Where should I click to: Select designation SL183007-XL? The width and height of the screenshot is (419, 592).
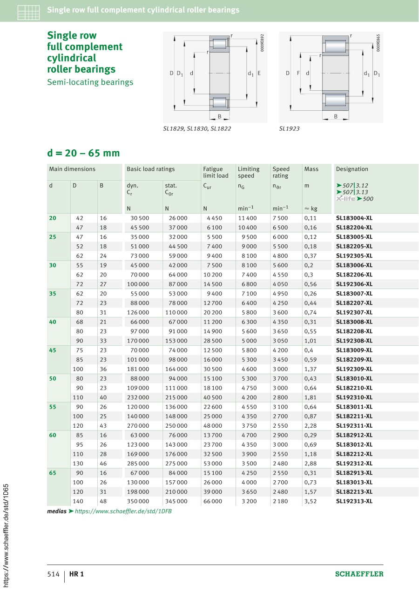pos(354,294)
